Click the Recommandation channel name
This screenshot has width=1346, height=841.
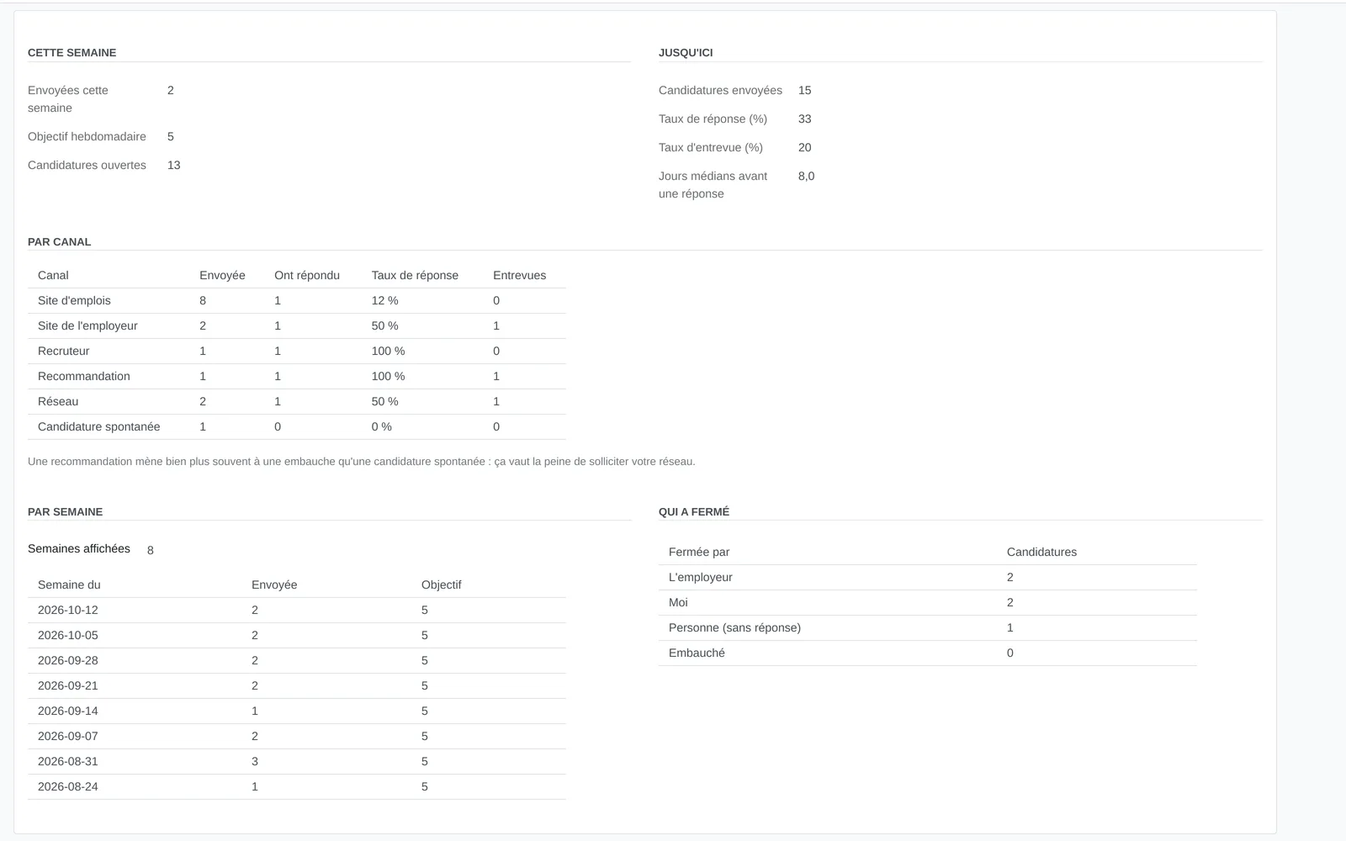[x=84, y=376]
